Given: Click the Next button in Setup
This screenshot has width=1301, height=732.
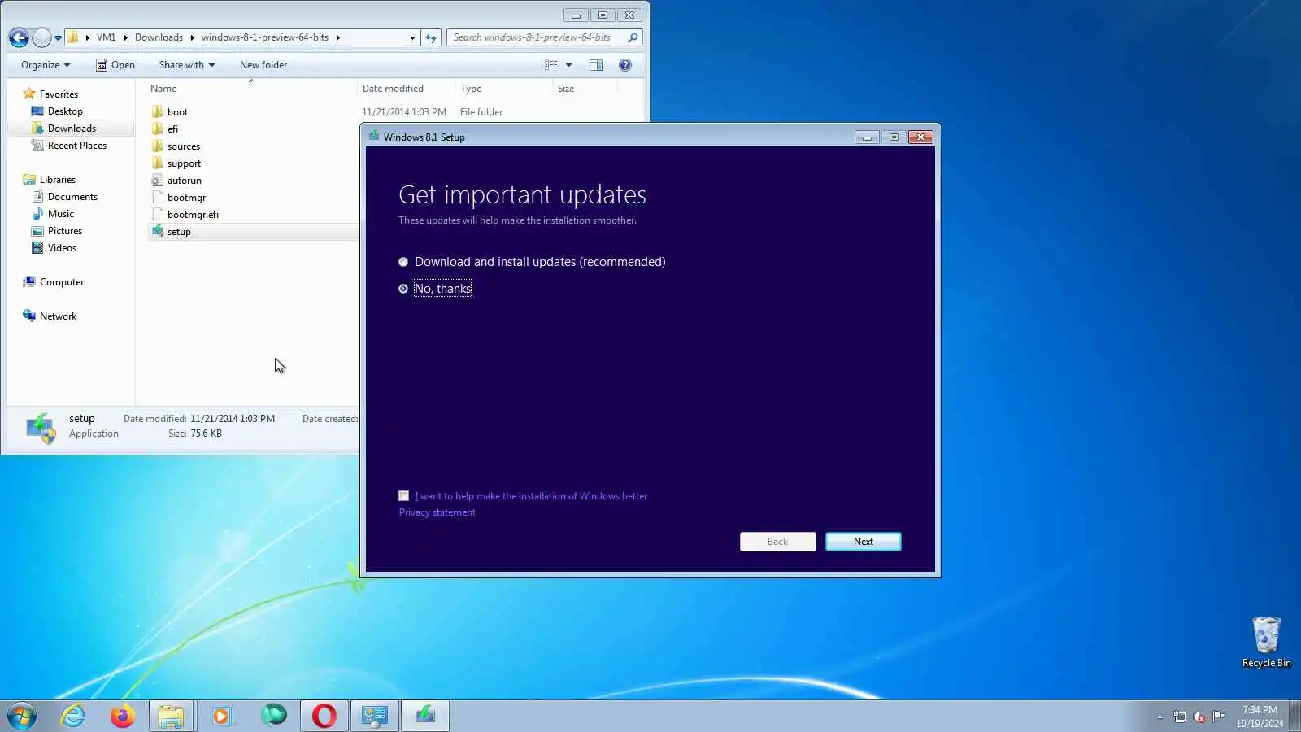Looking at the screenshot, I should point(864,542).
